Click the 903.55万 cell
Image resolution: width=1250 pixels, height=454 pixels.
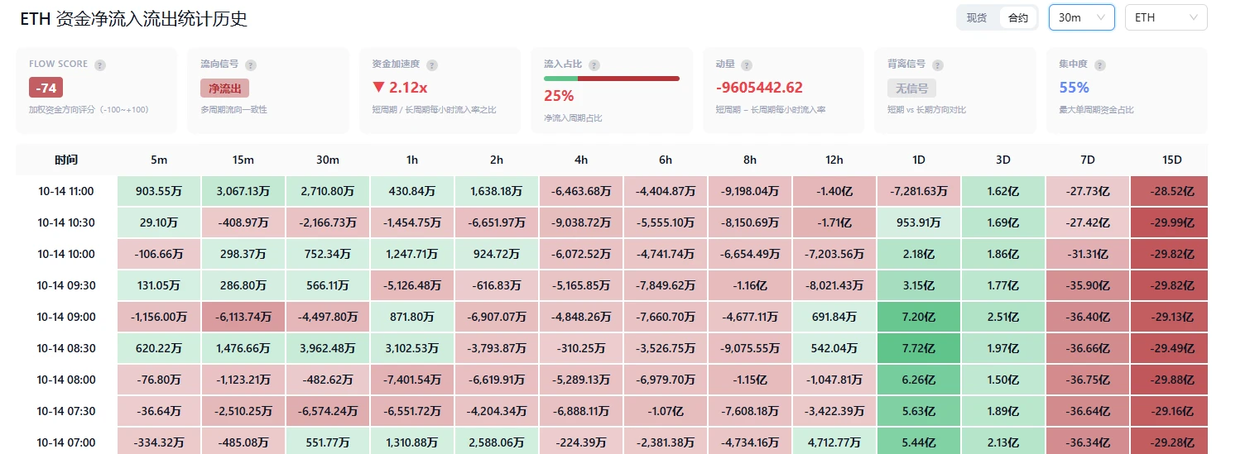pyautogui.click(x=159, y=191)
